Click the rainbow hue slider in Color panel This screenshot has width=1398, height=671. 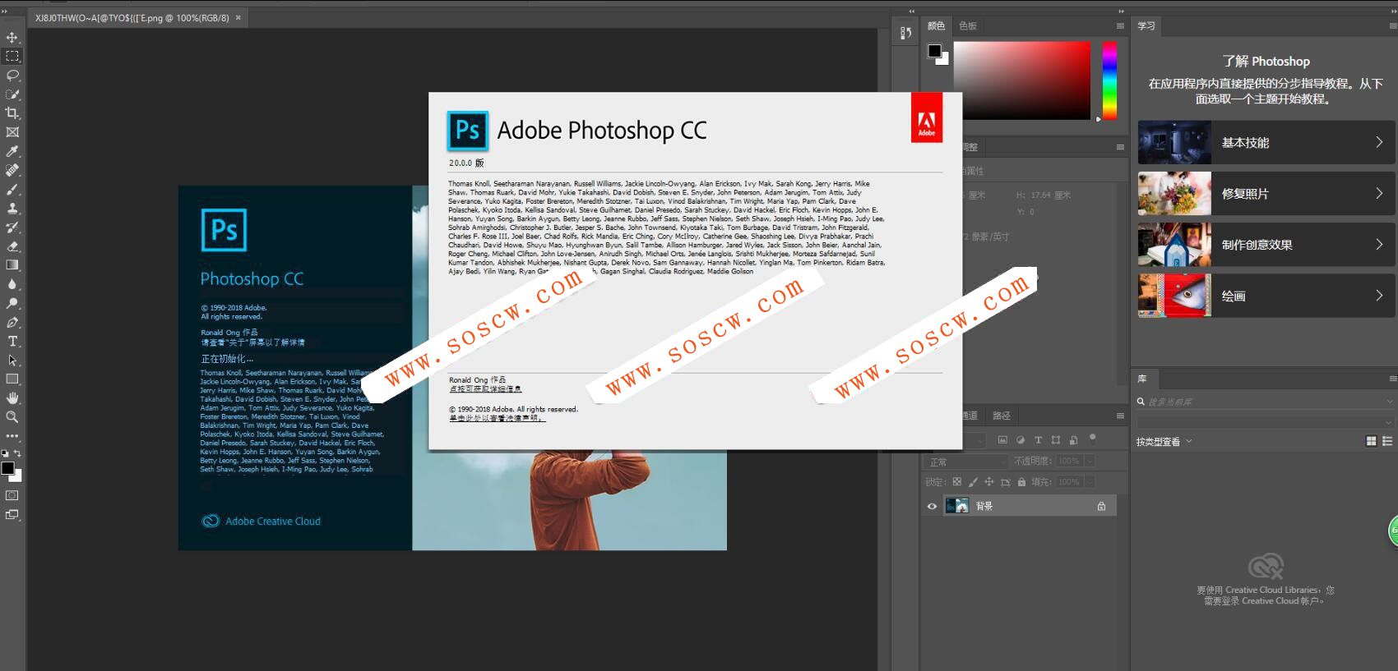coord(1109,80)
